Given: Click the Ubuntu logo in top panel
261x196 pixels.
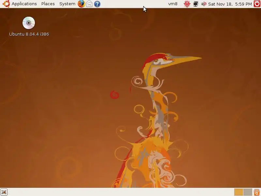Looking at the screenshot, I should coord(6,4).
